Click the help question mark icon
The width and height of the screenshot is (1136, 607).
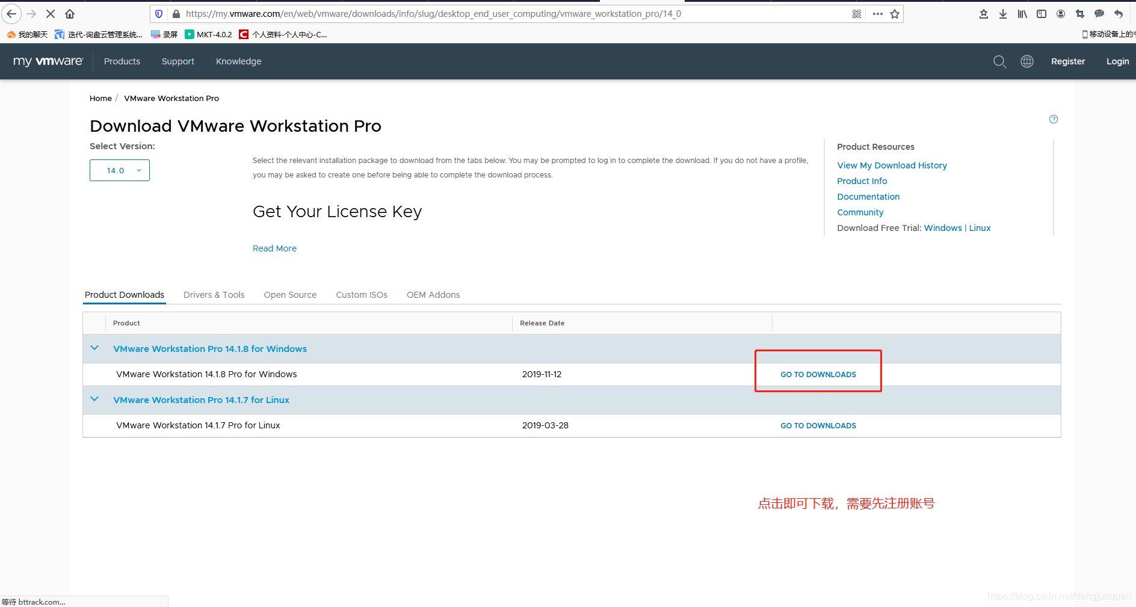pyautogui.click(x=1054, y=119)
